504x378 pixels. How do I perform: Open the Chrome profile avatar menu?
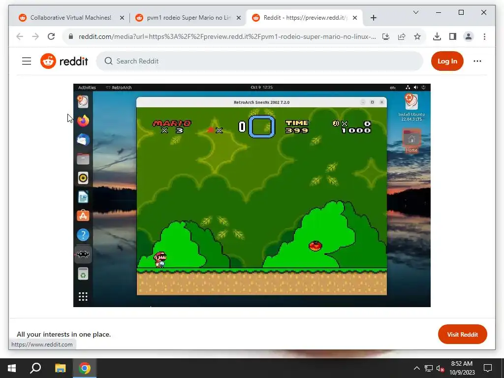point(469,36)
